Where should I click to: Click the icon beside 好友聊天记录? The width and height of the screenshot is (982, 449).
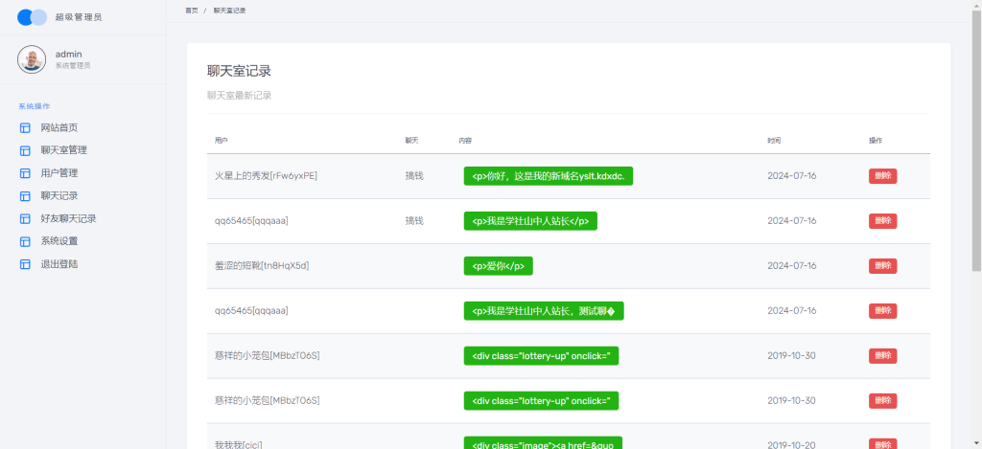pyautogui.click(x=25, y=218)
